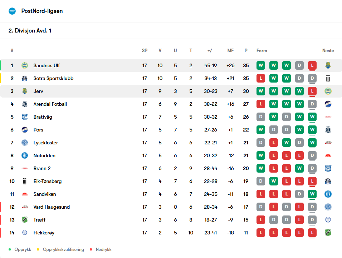Open the Arendal Fotball team link
The image size is (342, 258).
point(50,104)
